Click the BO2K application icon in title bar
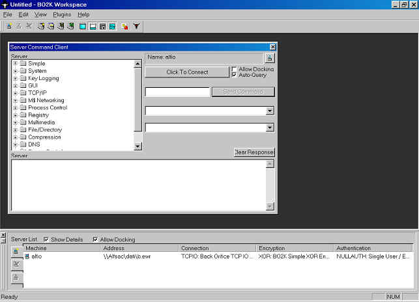This screenshot has height=302, width=419. click(x=5, y=5)
